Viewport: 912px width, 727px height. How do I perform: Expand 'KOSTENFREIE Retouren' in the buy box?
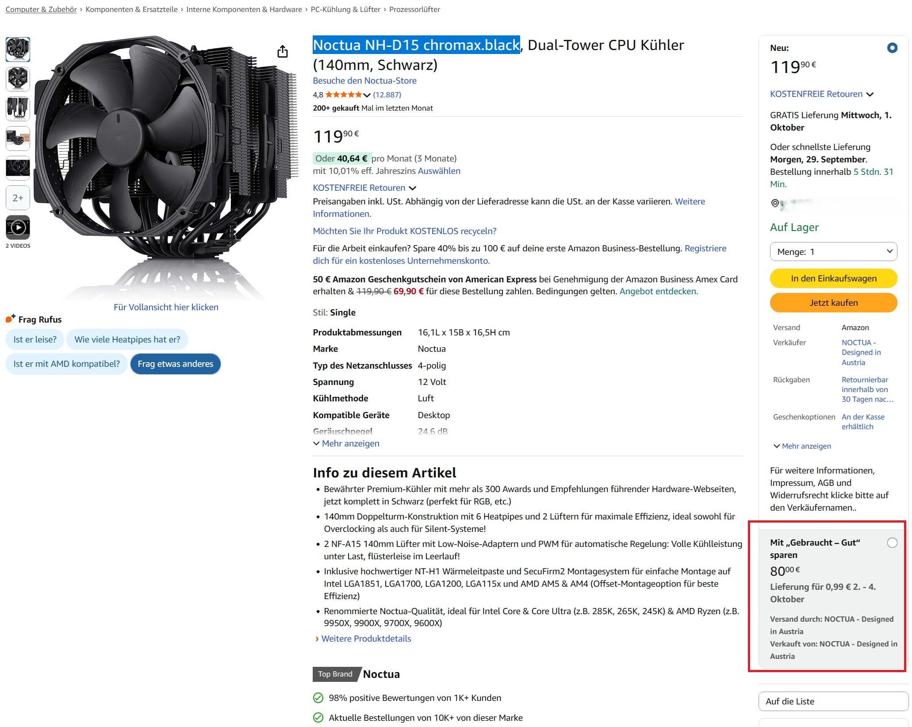click(x=821, y=94)
